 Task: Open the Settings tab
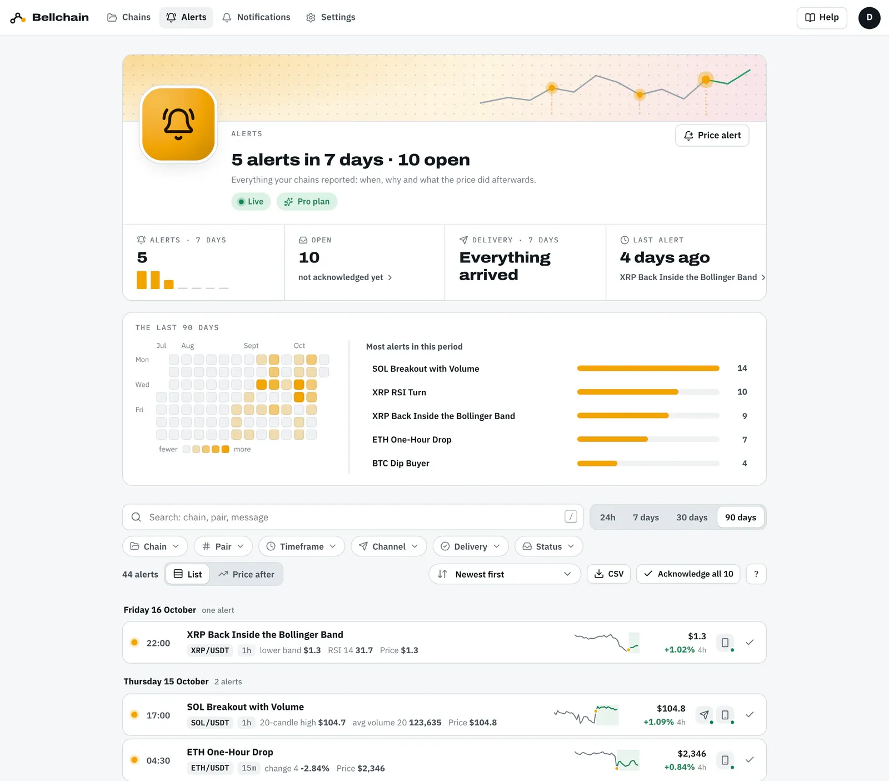click(331, 18)
